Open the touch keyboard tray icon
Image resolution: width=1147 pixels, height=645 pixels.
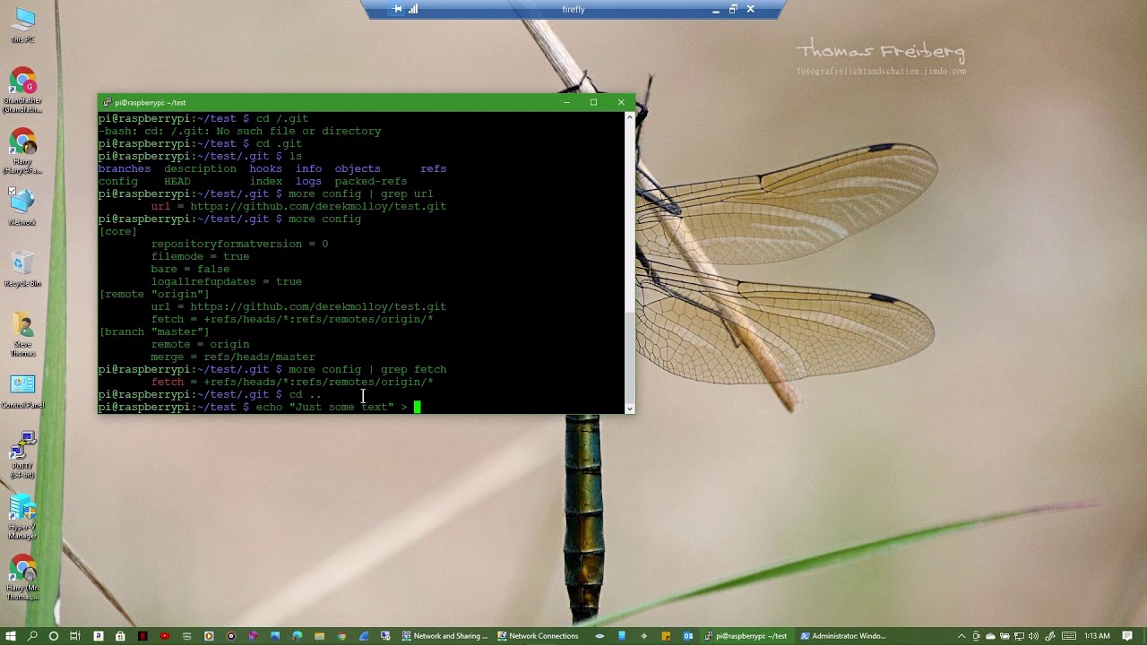pyautogui.click(x=1068, y=636)
